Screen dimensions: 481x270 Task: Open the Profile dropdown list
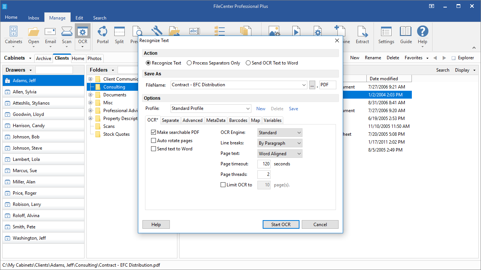coord(211,108)
